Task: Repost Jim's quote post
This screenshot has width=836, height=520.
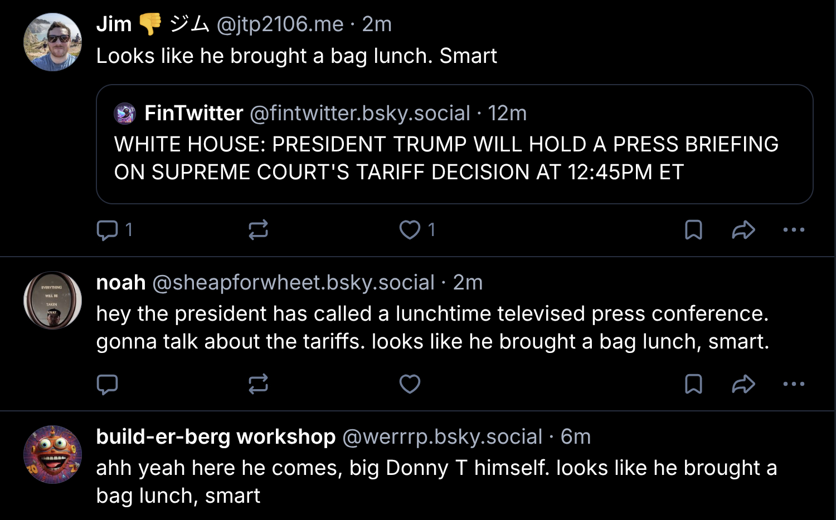Action: click(258, 230)
